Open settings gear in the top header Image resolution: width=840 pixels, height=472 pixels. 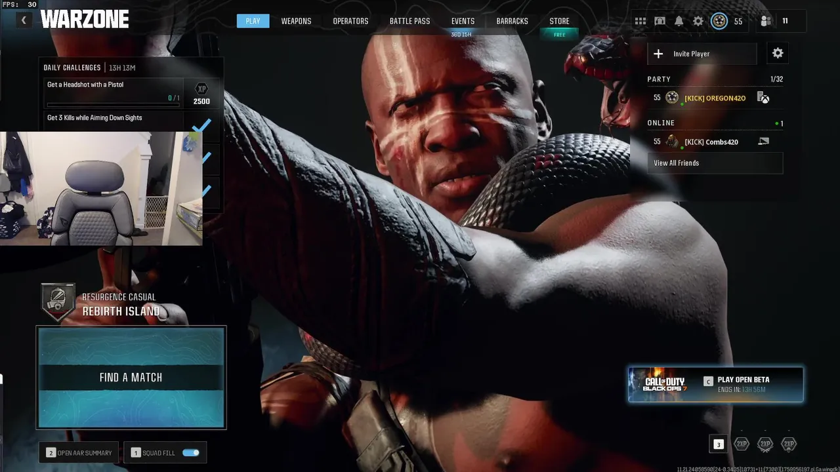[698, 21]
